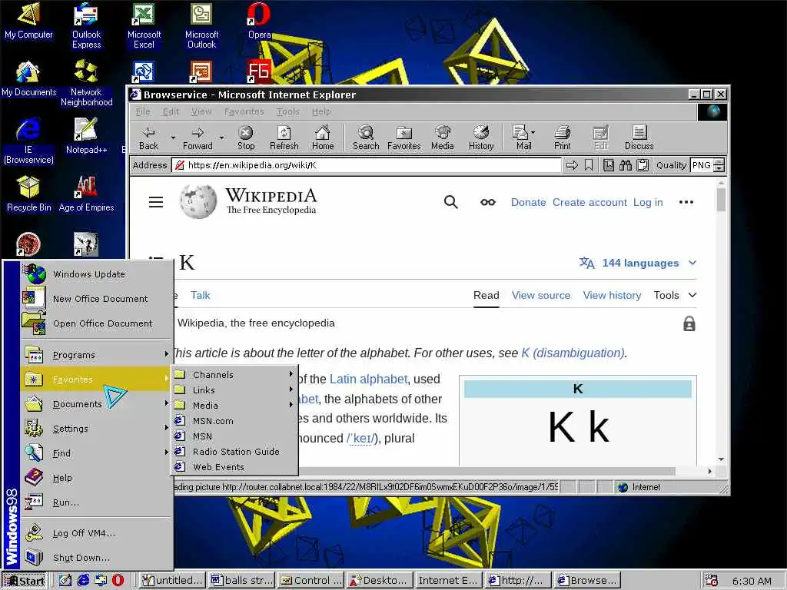This screenshot has height=590, width=787.
Task: Show browsing History from toolbar
Action: (x=481, y=138)
